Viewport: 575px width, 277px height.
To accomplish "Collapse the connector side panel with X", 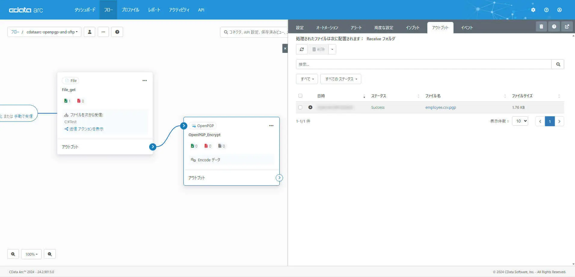I will (x=285, y=48).
